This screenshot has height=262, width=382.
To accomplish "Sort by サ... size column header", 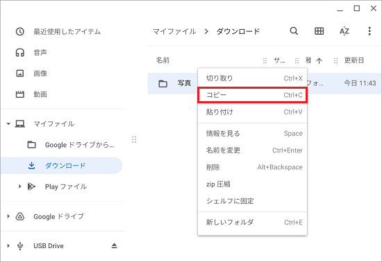I will coord(279,60).
